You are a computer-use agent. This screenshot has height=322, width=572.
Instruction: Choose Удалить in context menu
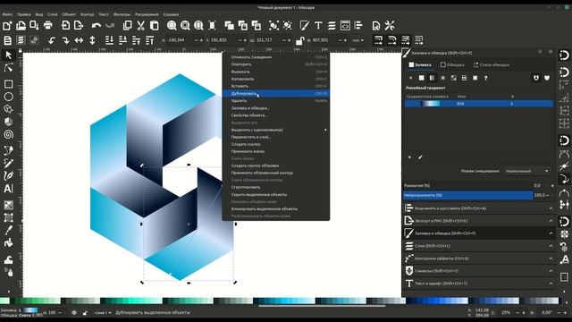[276, 101]
